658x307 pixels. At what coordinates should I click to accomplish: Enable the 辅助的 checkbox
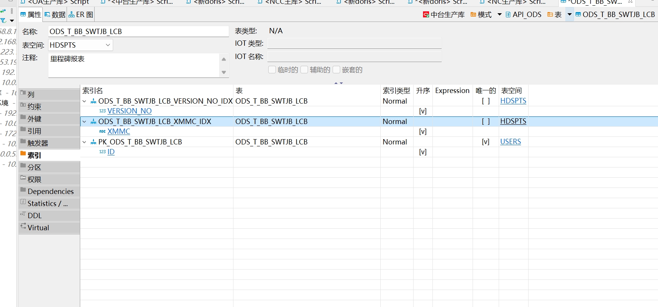pyautogui.click(x=304, y=70)
